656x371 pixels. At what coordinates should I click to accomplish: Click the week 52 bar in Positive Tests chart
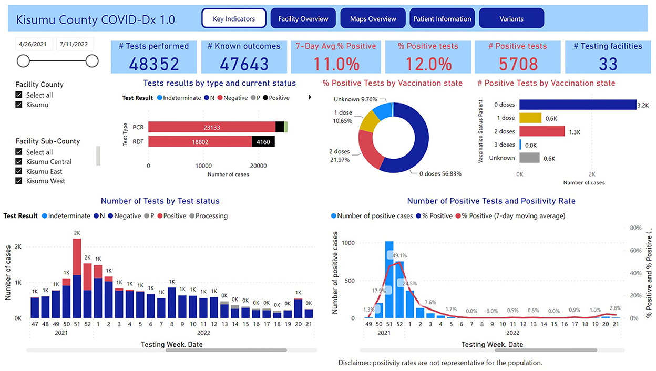[399, 290]
